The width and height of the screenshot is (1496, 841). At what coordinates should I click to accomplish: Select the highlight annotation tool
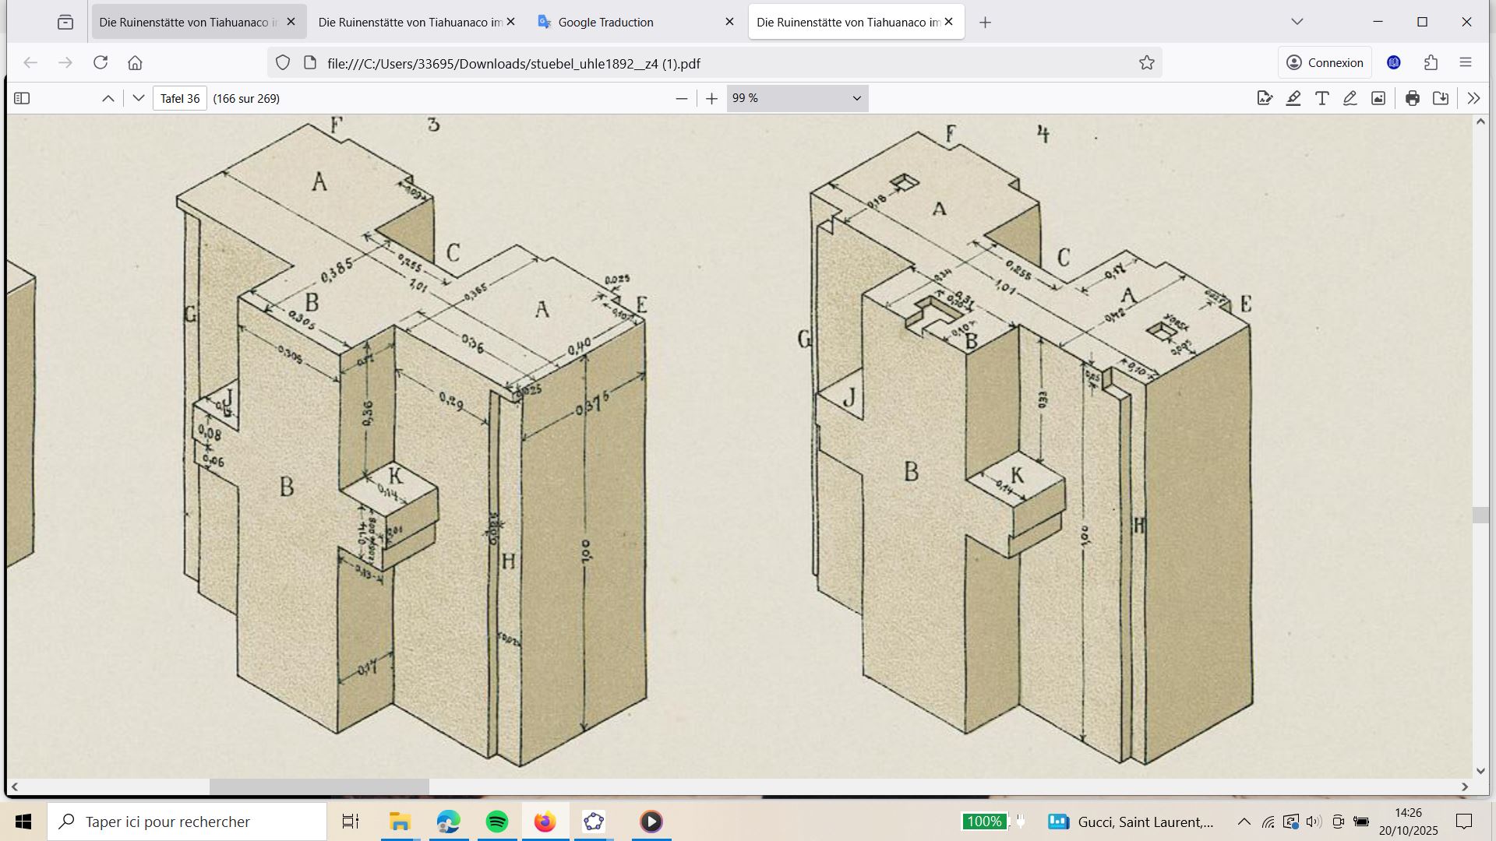tap(1293, 98)
